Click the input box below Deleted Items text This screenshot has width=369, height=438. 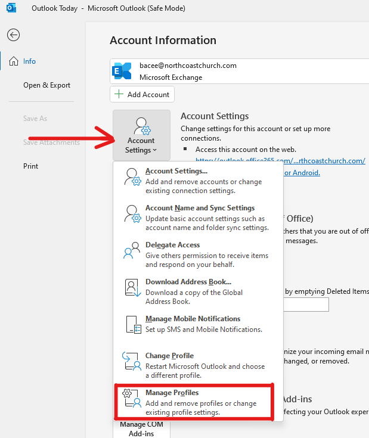click(306, 305)
